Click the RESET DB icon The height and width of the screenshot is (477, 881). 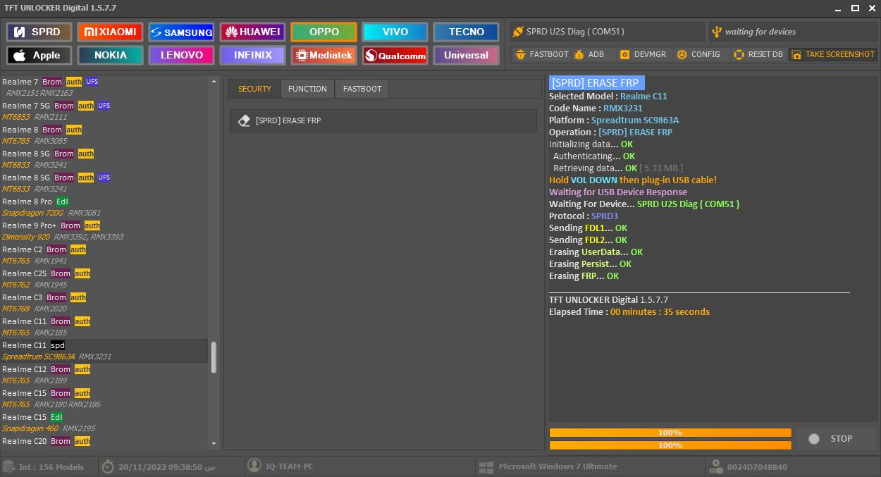point(739,54)
